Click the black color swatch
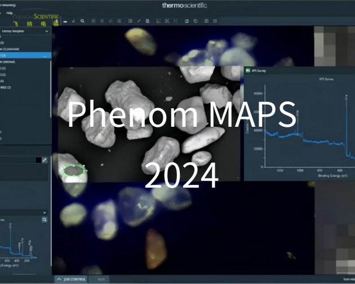 [38, 160]
